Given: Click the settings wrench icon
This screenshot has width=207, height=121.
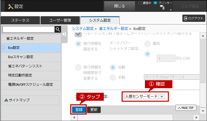Looking at the screenshot, I should 11,6.
